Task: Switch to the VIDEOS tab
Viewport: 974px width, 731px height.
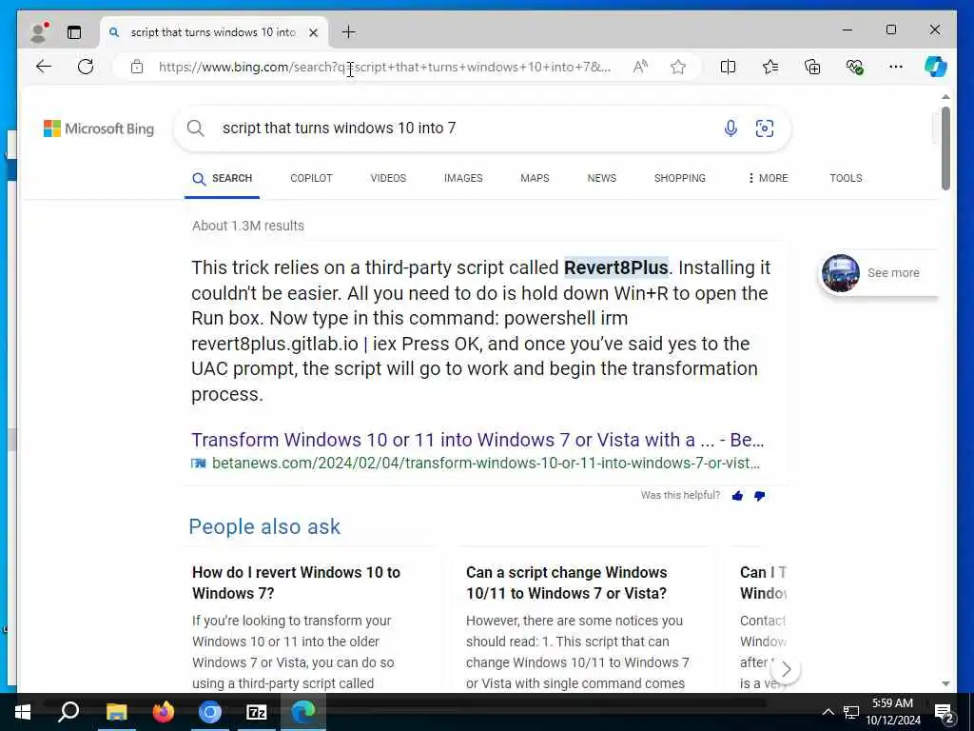Action: [x=388, y=178]
